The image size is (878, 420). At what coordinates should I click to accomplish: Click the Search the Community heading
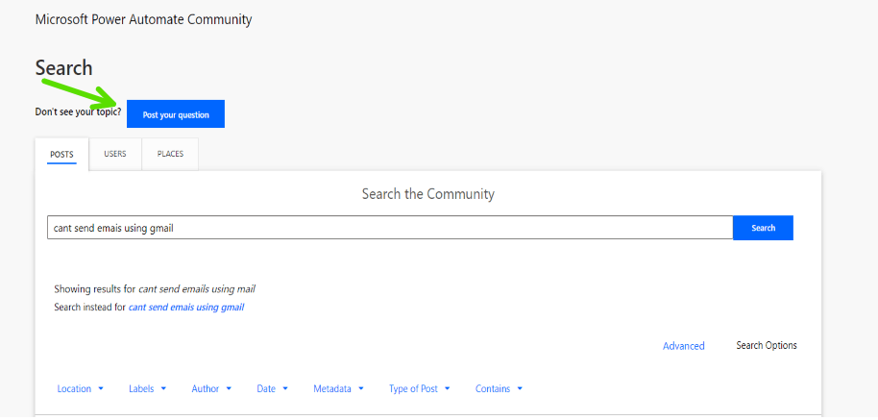(x=427, y=194)
